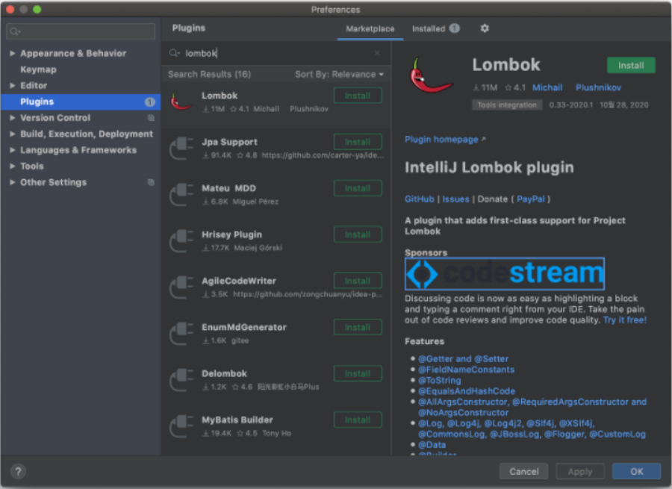
Task: Click the codestream sponsor banner
Action: point(505,273)
